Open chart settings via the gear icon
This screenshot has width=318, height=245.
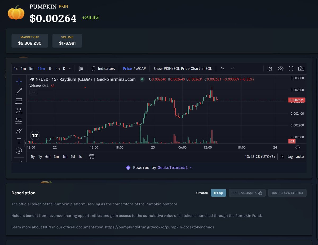[280, 68]
